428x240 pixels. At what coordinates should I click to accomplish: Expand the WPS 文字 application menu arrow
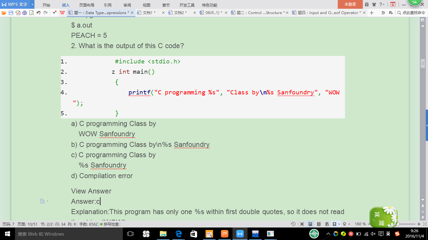pyautogui.click(x=32, y=5)
